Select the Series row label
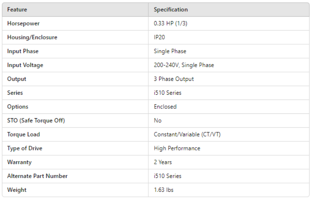 (15, 93)
